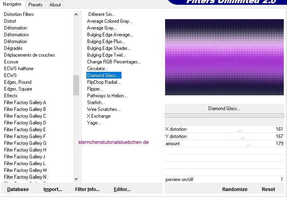Select the Effects category

pos(11,95)
